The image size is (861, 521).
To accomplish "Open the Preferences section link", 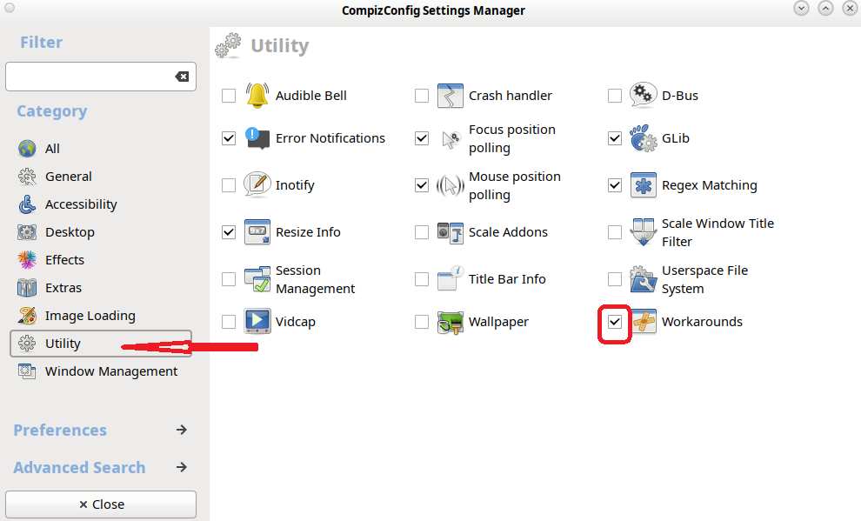I will coord(60,430).
